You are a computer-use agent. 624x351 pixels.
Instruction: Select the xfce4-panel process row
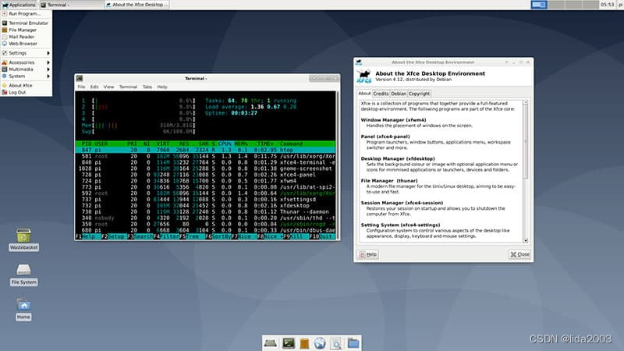tap(205, 175)
